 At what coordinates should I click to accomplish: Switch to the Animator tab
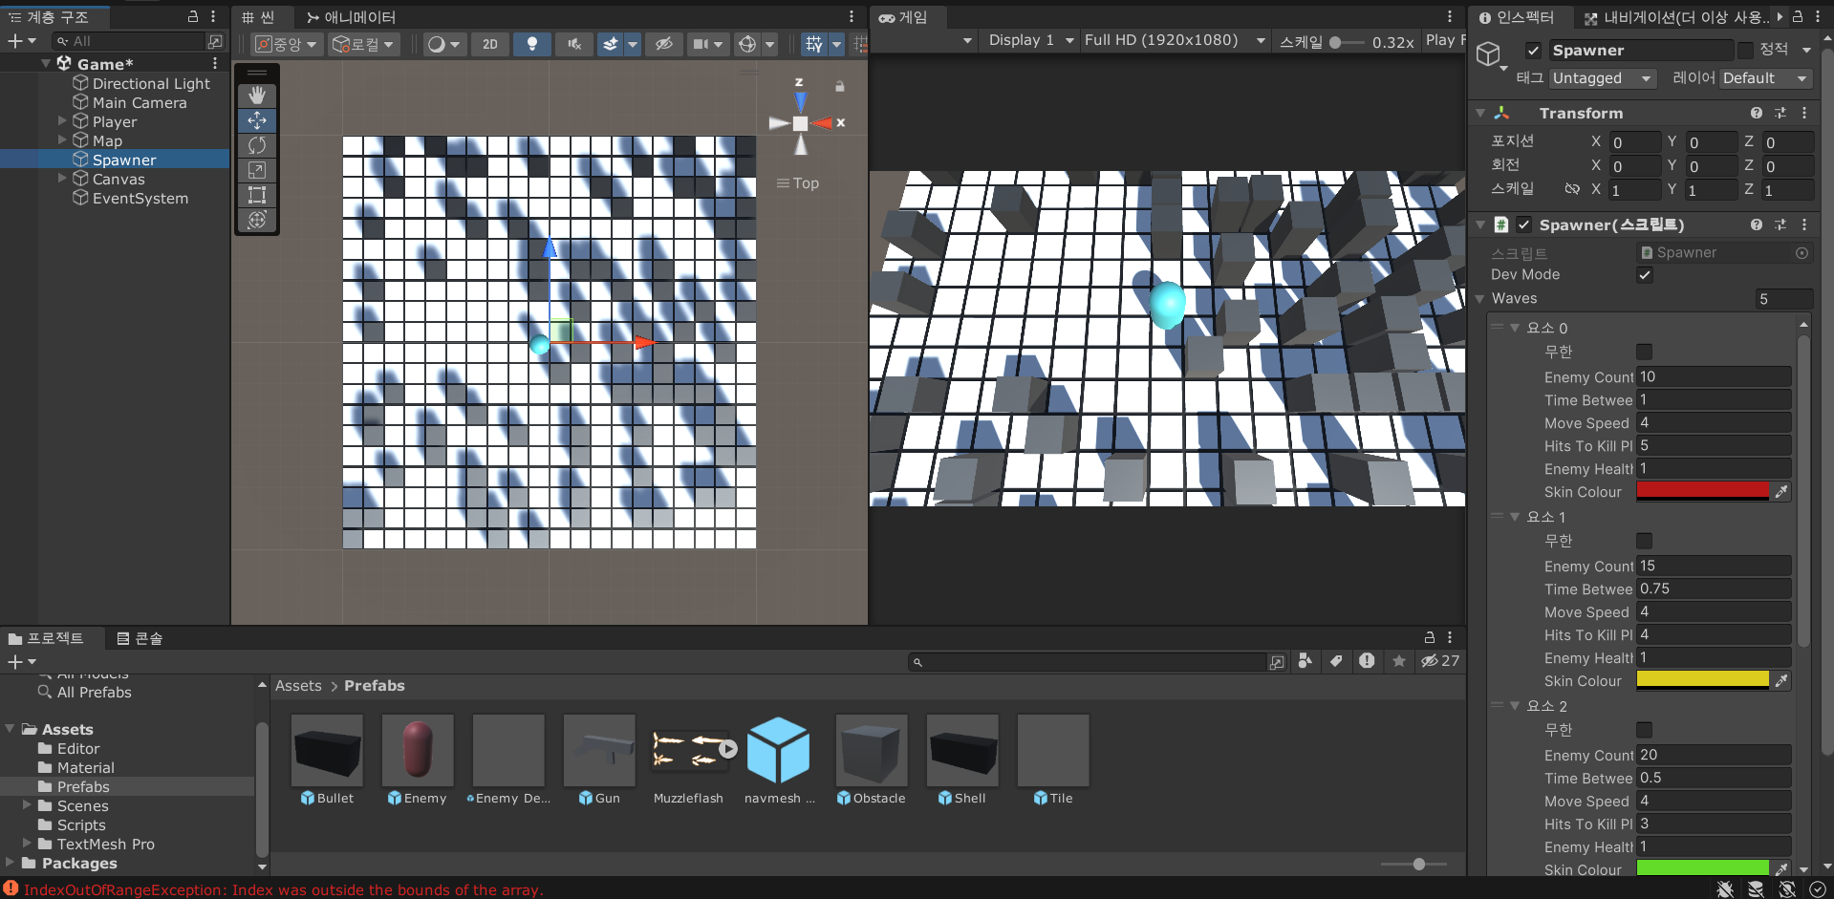(x=351, y=17)
